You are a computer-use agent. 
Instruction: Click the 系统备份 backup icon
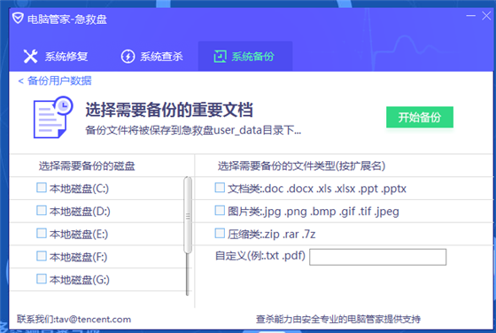coord(220,57)
